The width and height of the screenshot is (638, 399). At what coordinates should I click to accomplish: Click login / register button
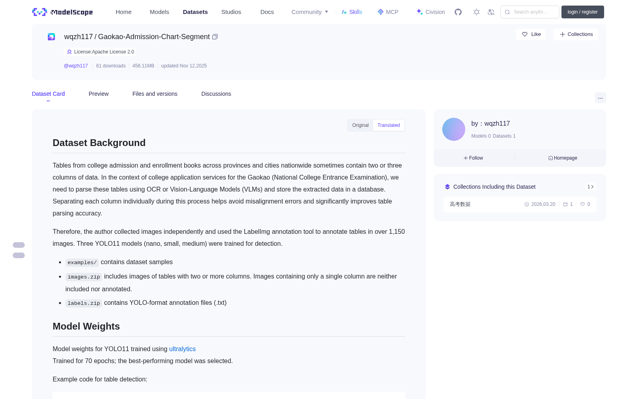(x=583, y=12)
